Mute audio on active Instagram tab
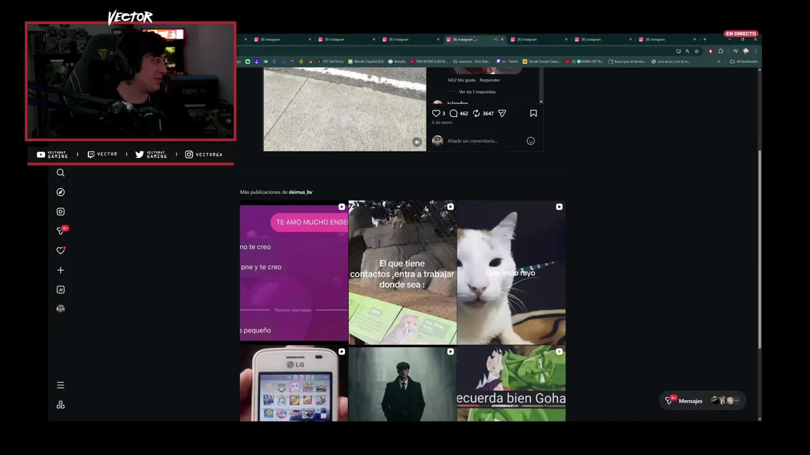 point(495,39)
